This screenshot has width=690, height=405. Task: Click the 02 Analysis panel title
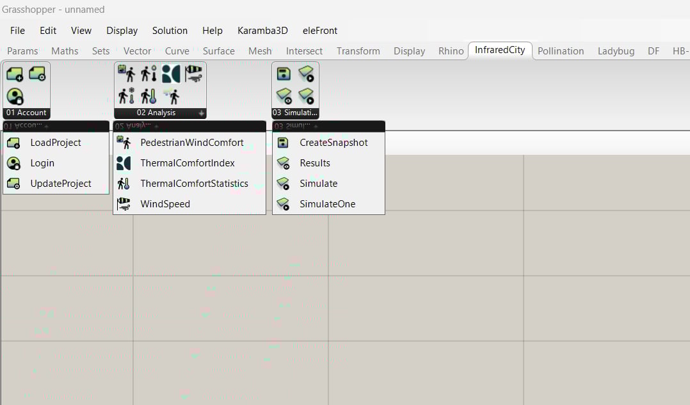coord(156,113)
